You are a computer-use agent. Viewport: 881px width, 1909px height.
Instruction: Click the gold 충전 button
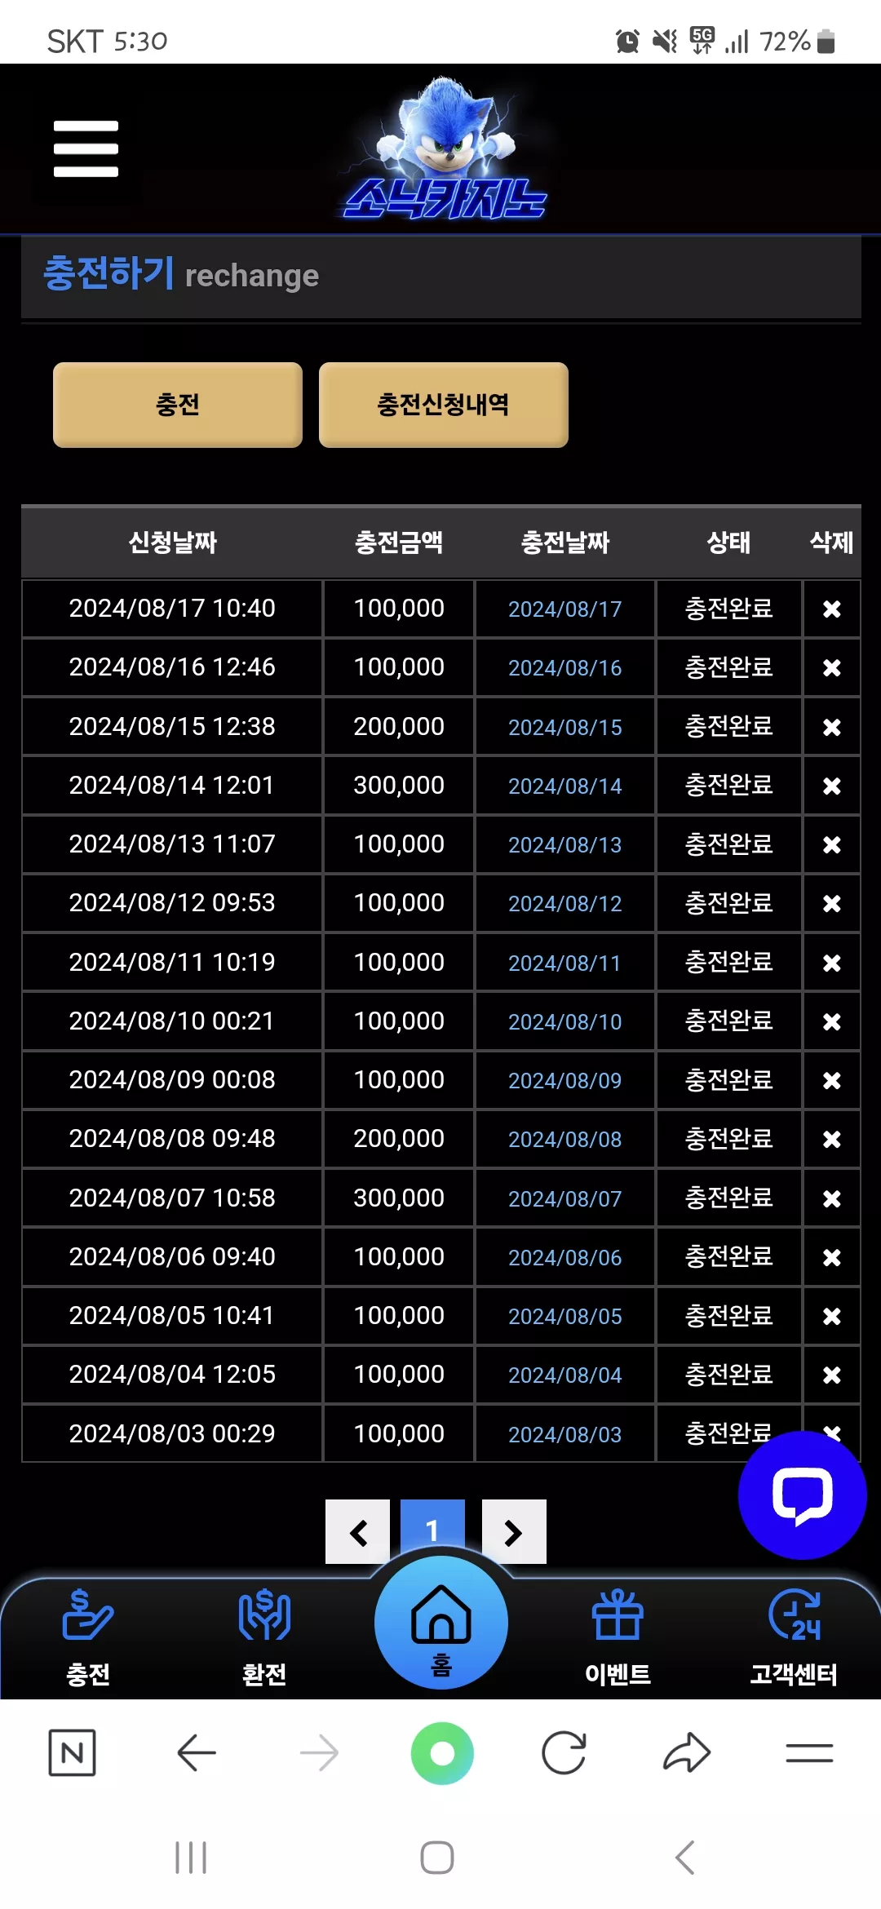click(178, 405)
